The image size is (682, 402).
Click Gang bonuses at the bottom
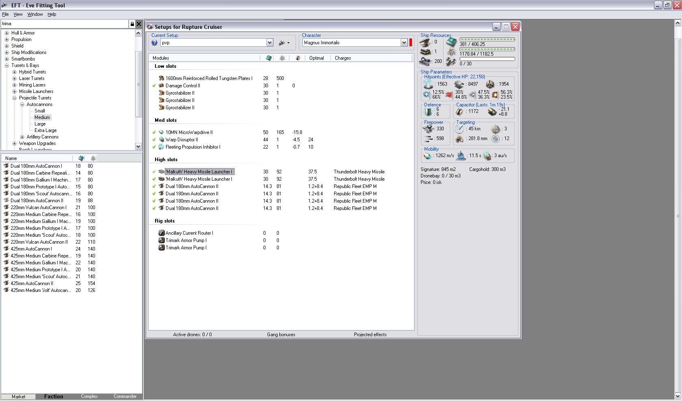pyautogui.click(x=281, y=335)
